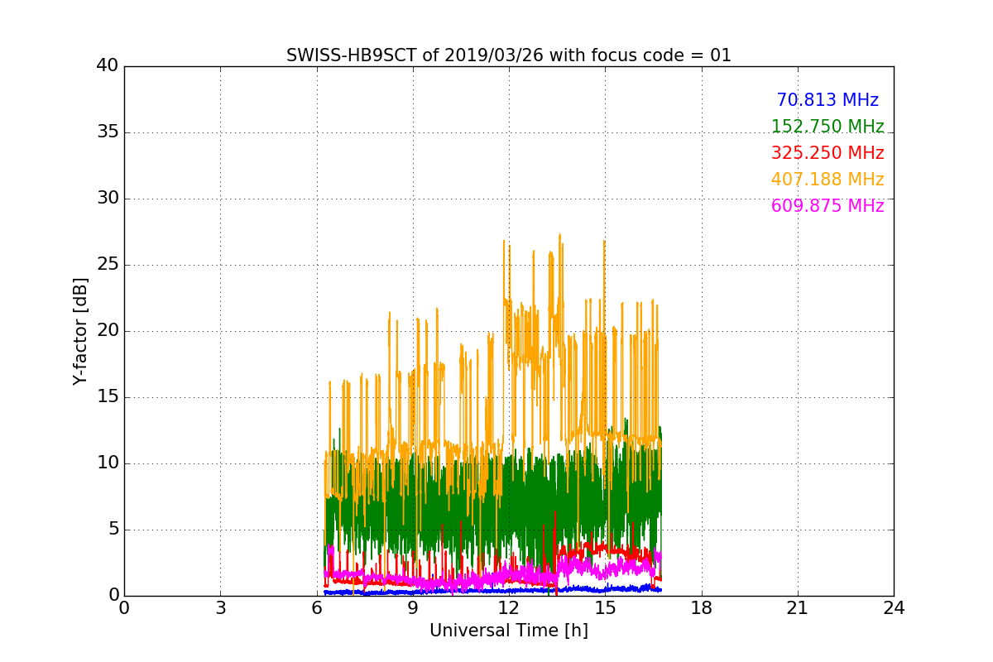Click the x-axis tick label 12
Viewport: 993px width, 662px height.
coord(509,608)
